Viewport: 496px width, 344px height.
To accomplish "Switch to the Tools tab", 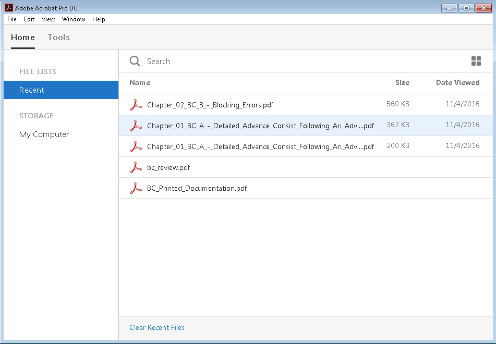I will [x=59, y=38].
